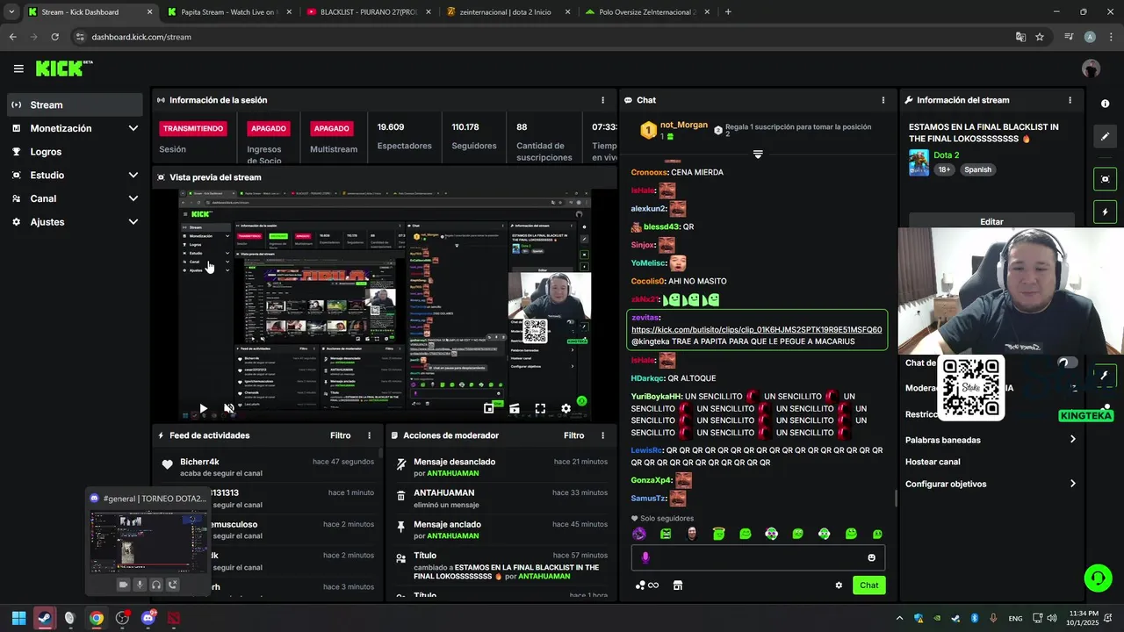
Task: Open the profile avatar in the top right
Action: (x=1091, y=68)
